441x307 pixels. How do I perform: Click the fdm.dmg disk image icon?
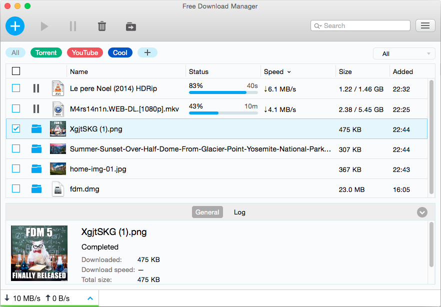tap(58, 188)
